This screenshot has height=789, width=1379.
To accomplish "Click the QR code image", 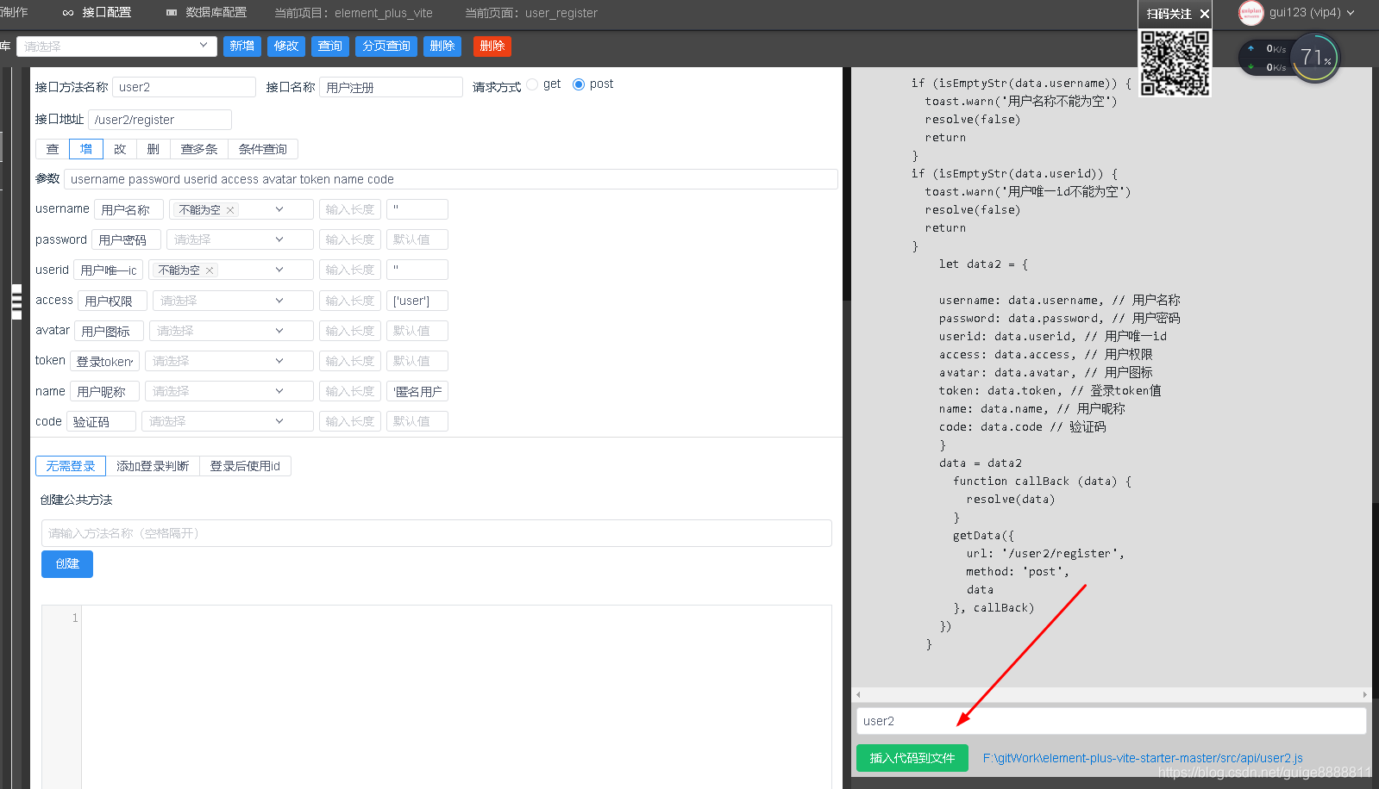I will 1175,62.
